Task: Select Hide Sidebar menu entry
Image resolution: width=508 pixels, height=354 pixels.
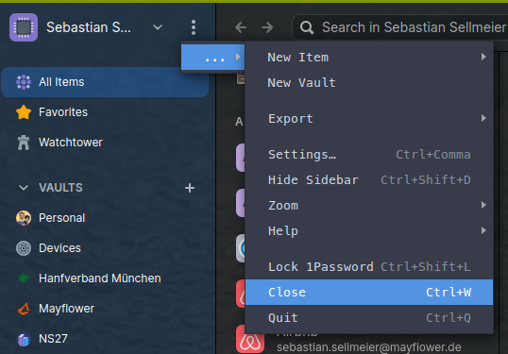Action: tap(369, 180)
